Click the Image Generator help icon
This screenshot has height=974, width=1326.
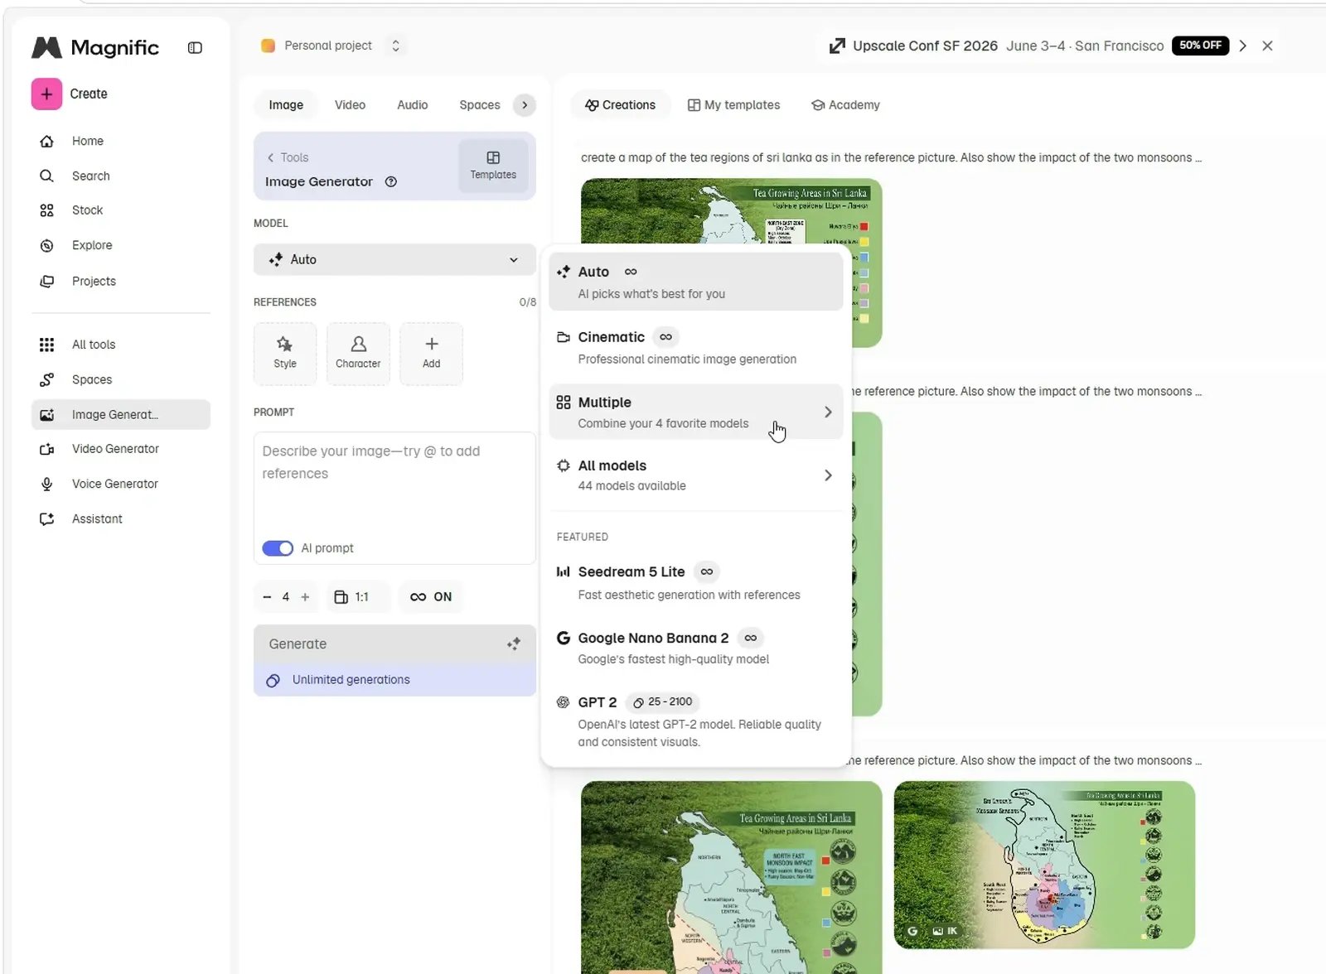[391, 182]
